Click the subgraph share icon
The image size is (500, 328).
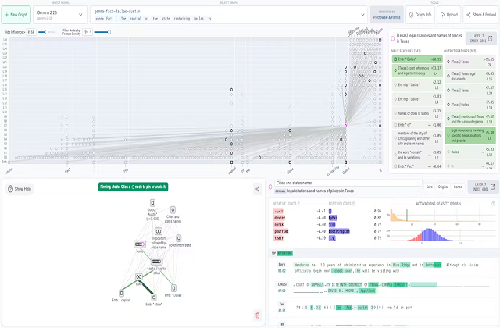[x=257, y=189]
